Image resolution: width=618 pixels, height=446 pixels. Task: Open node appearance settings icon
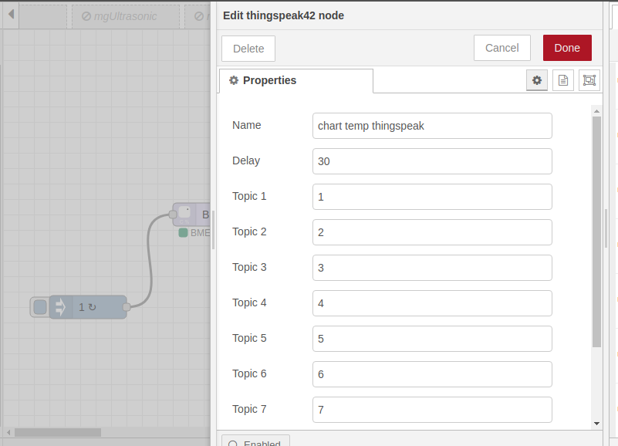(589, 79)
